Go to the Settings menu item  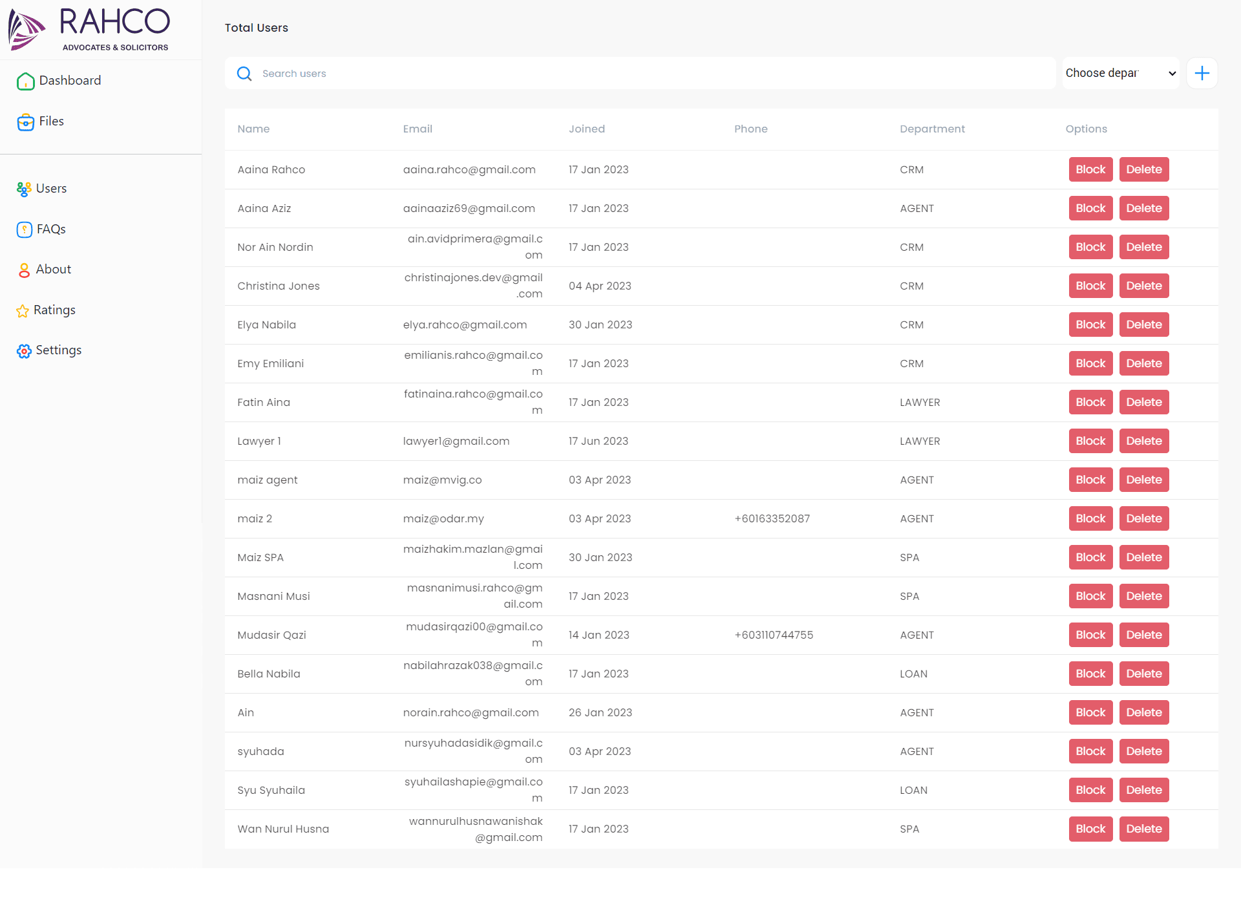[58, 350]
